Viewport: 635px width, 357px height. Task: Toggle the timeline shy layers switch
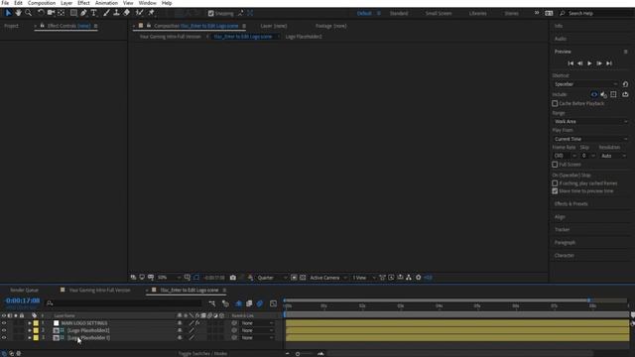point(238,303)
